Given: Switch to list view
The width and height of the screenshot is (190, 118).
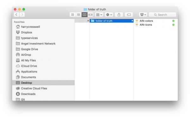Looking at the screenshot, I should pos(79,15).
